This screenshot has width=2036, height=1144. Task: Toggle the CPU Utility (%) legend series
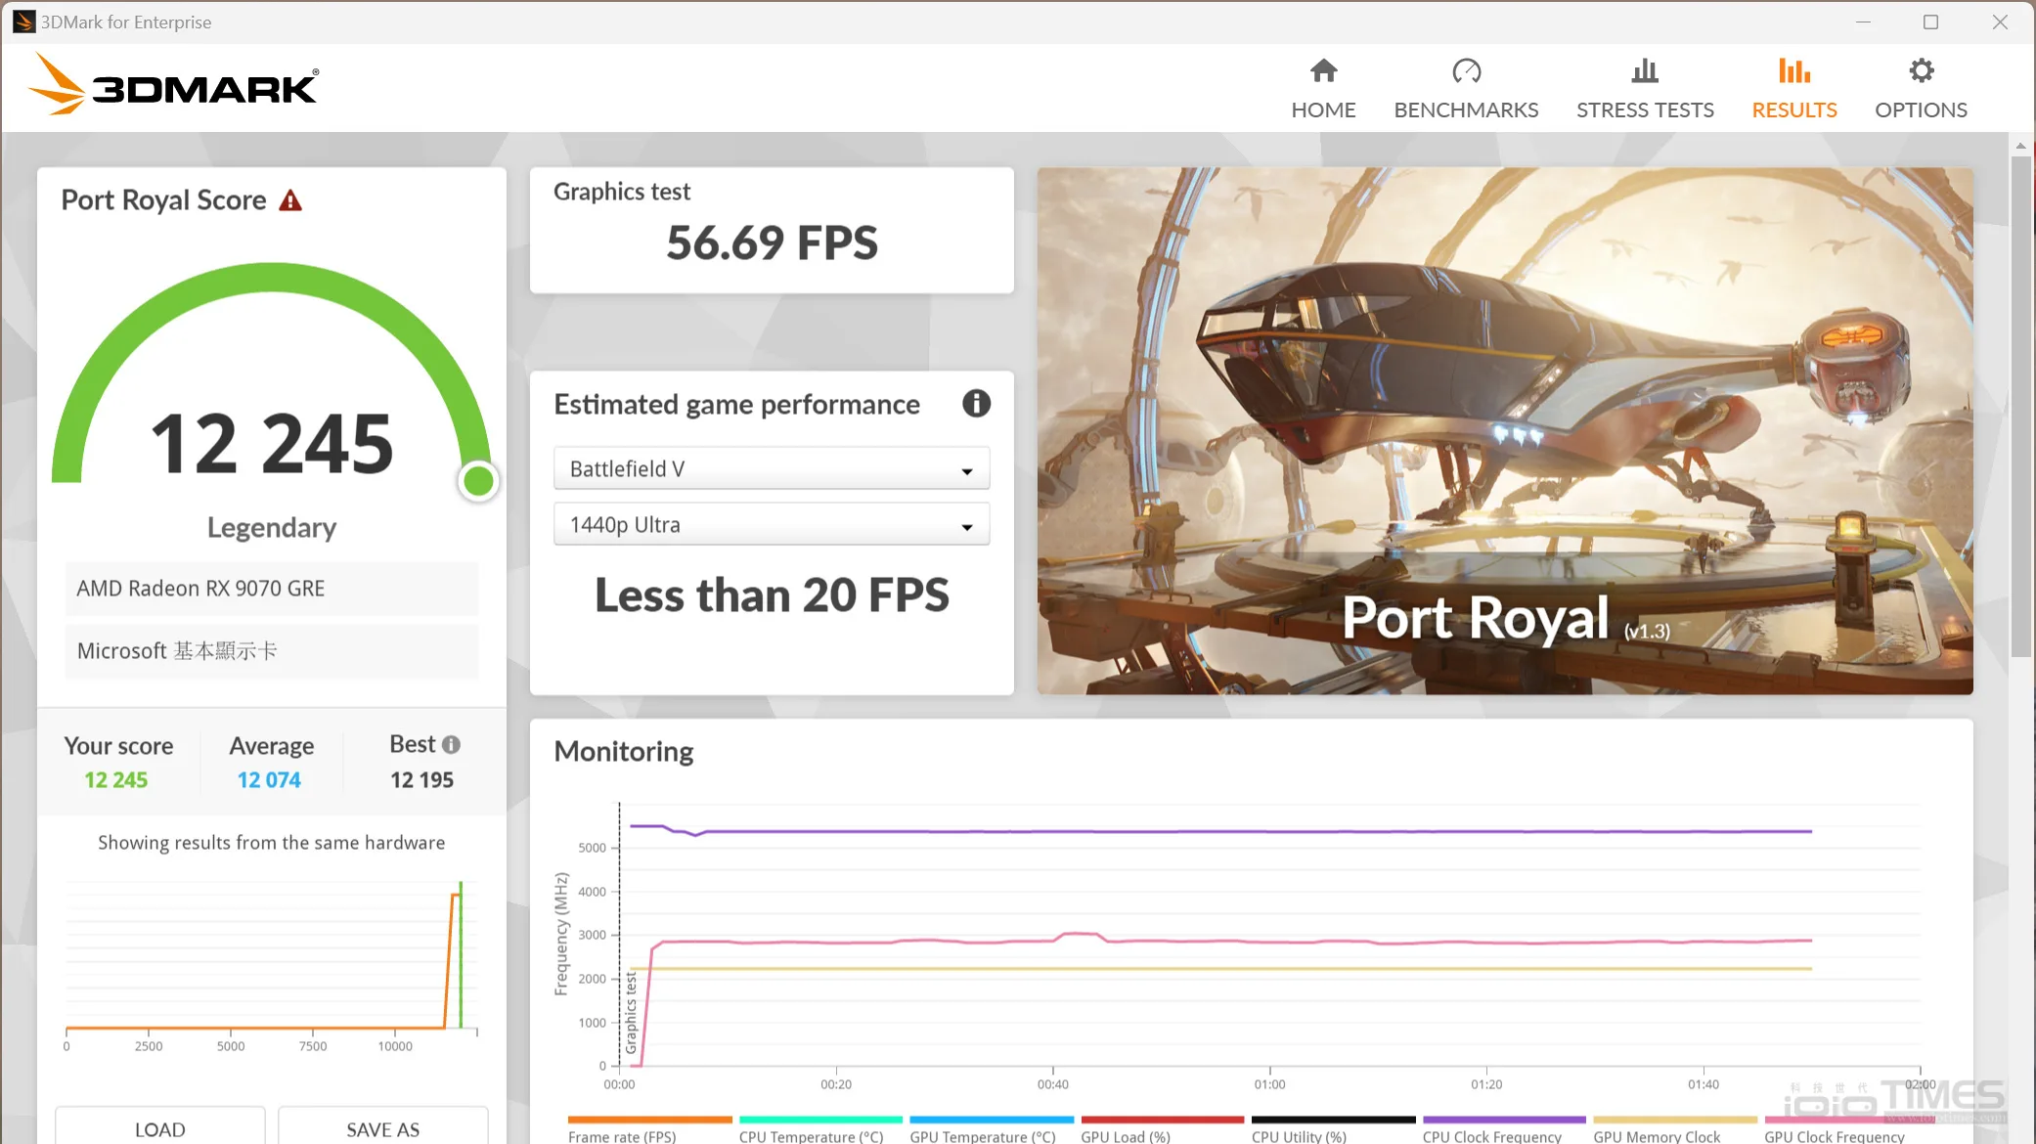pyautogui.click(x=1333, y=1129)
